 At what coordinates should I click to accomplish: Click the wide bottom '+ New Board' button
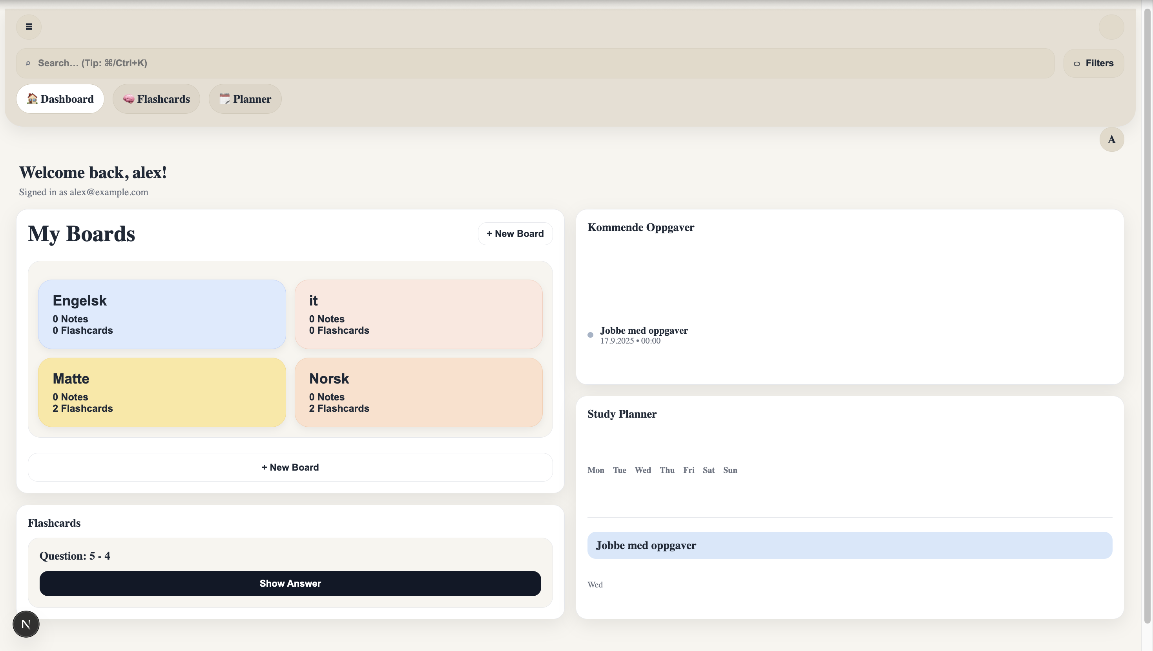290,467
